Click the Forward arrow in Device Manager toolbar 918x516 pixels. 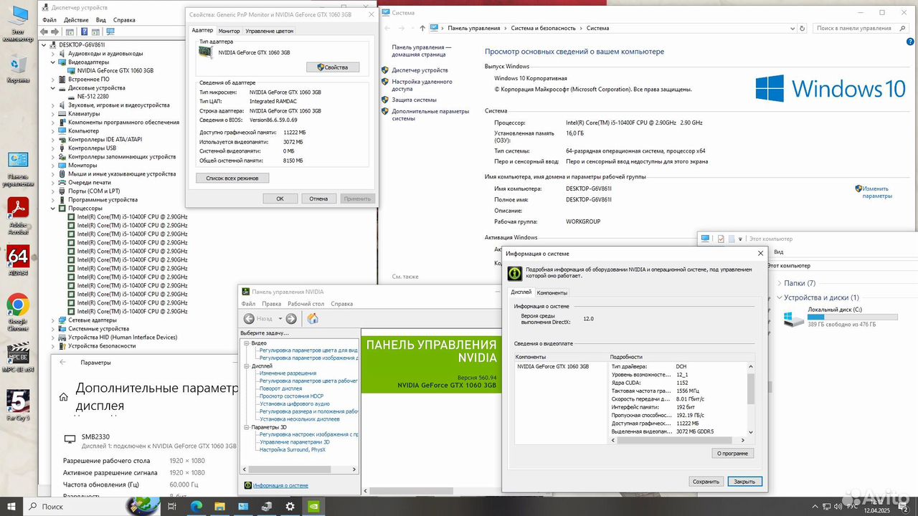click(57, 32)
